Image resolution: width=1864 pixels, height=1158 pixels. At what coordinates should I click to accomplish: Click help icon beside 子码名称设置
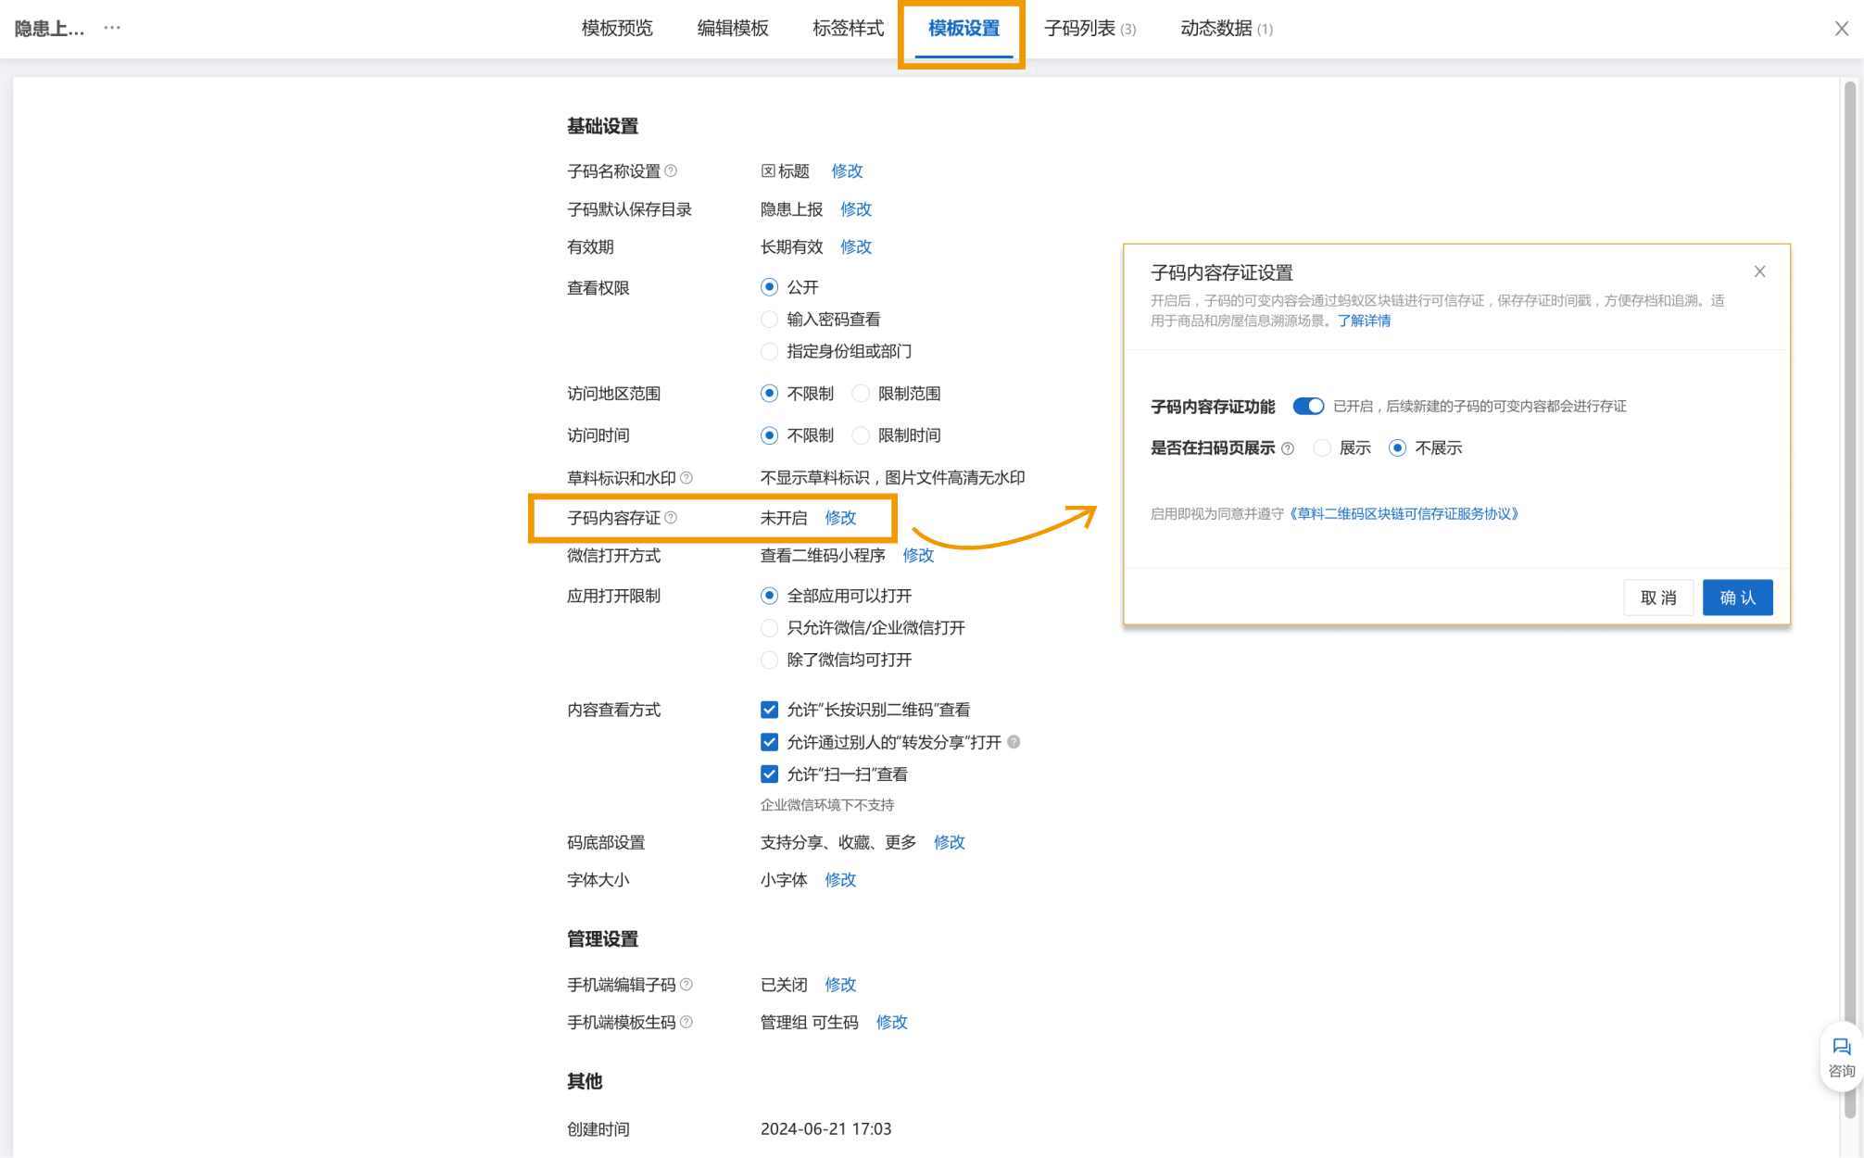pyautogui.click(x=671, y=170)
